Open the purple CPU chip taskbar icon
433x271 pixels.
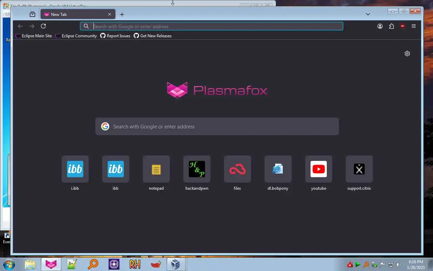point(114,264)
